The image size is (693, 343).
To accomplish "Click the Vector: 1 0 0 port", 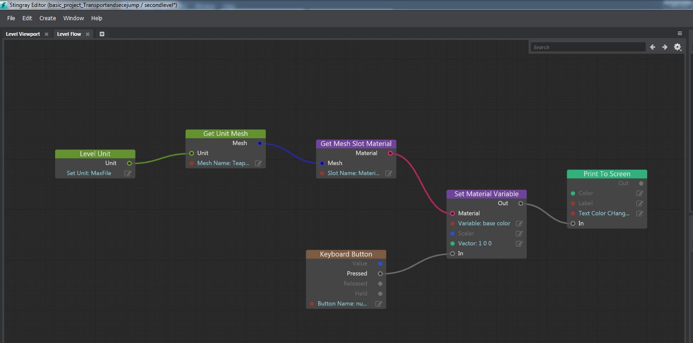I will pos(452,243).
